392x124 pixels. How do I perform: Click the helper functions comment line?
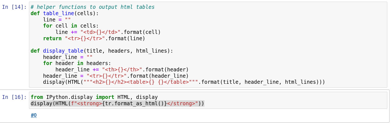[92, 7]
